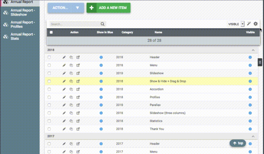264x154 pixels.
Task: Collapse the 2017 group
Action: point(253,136)
